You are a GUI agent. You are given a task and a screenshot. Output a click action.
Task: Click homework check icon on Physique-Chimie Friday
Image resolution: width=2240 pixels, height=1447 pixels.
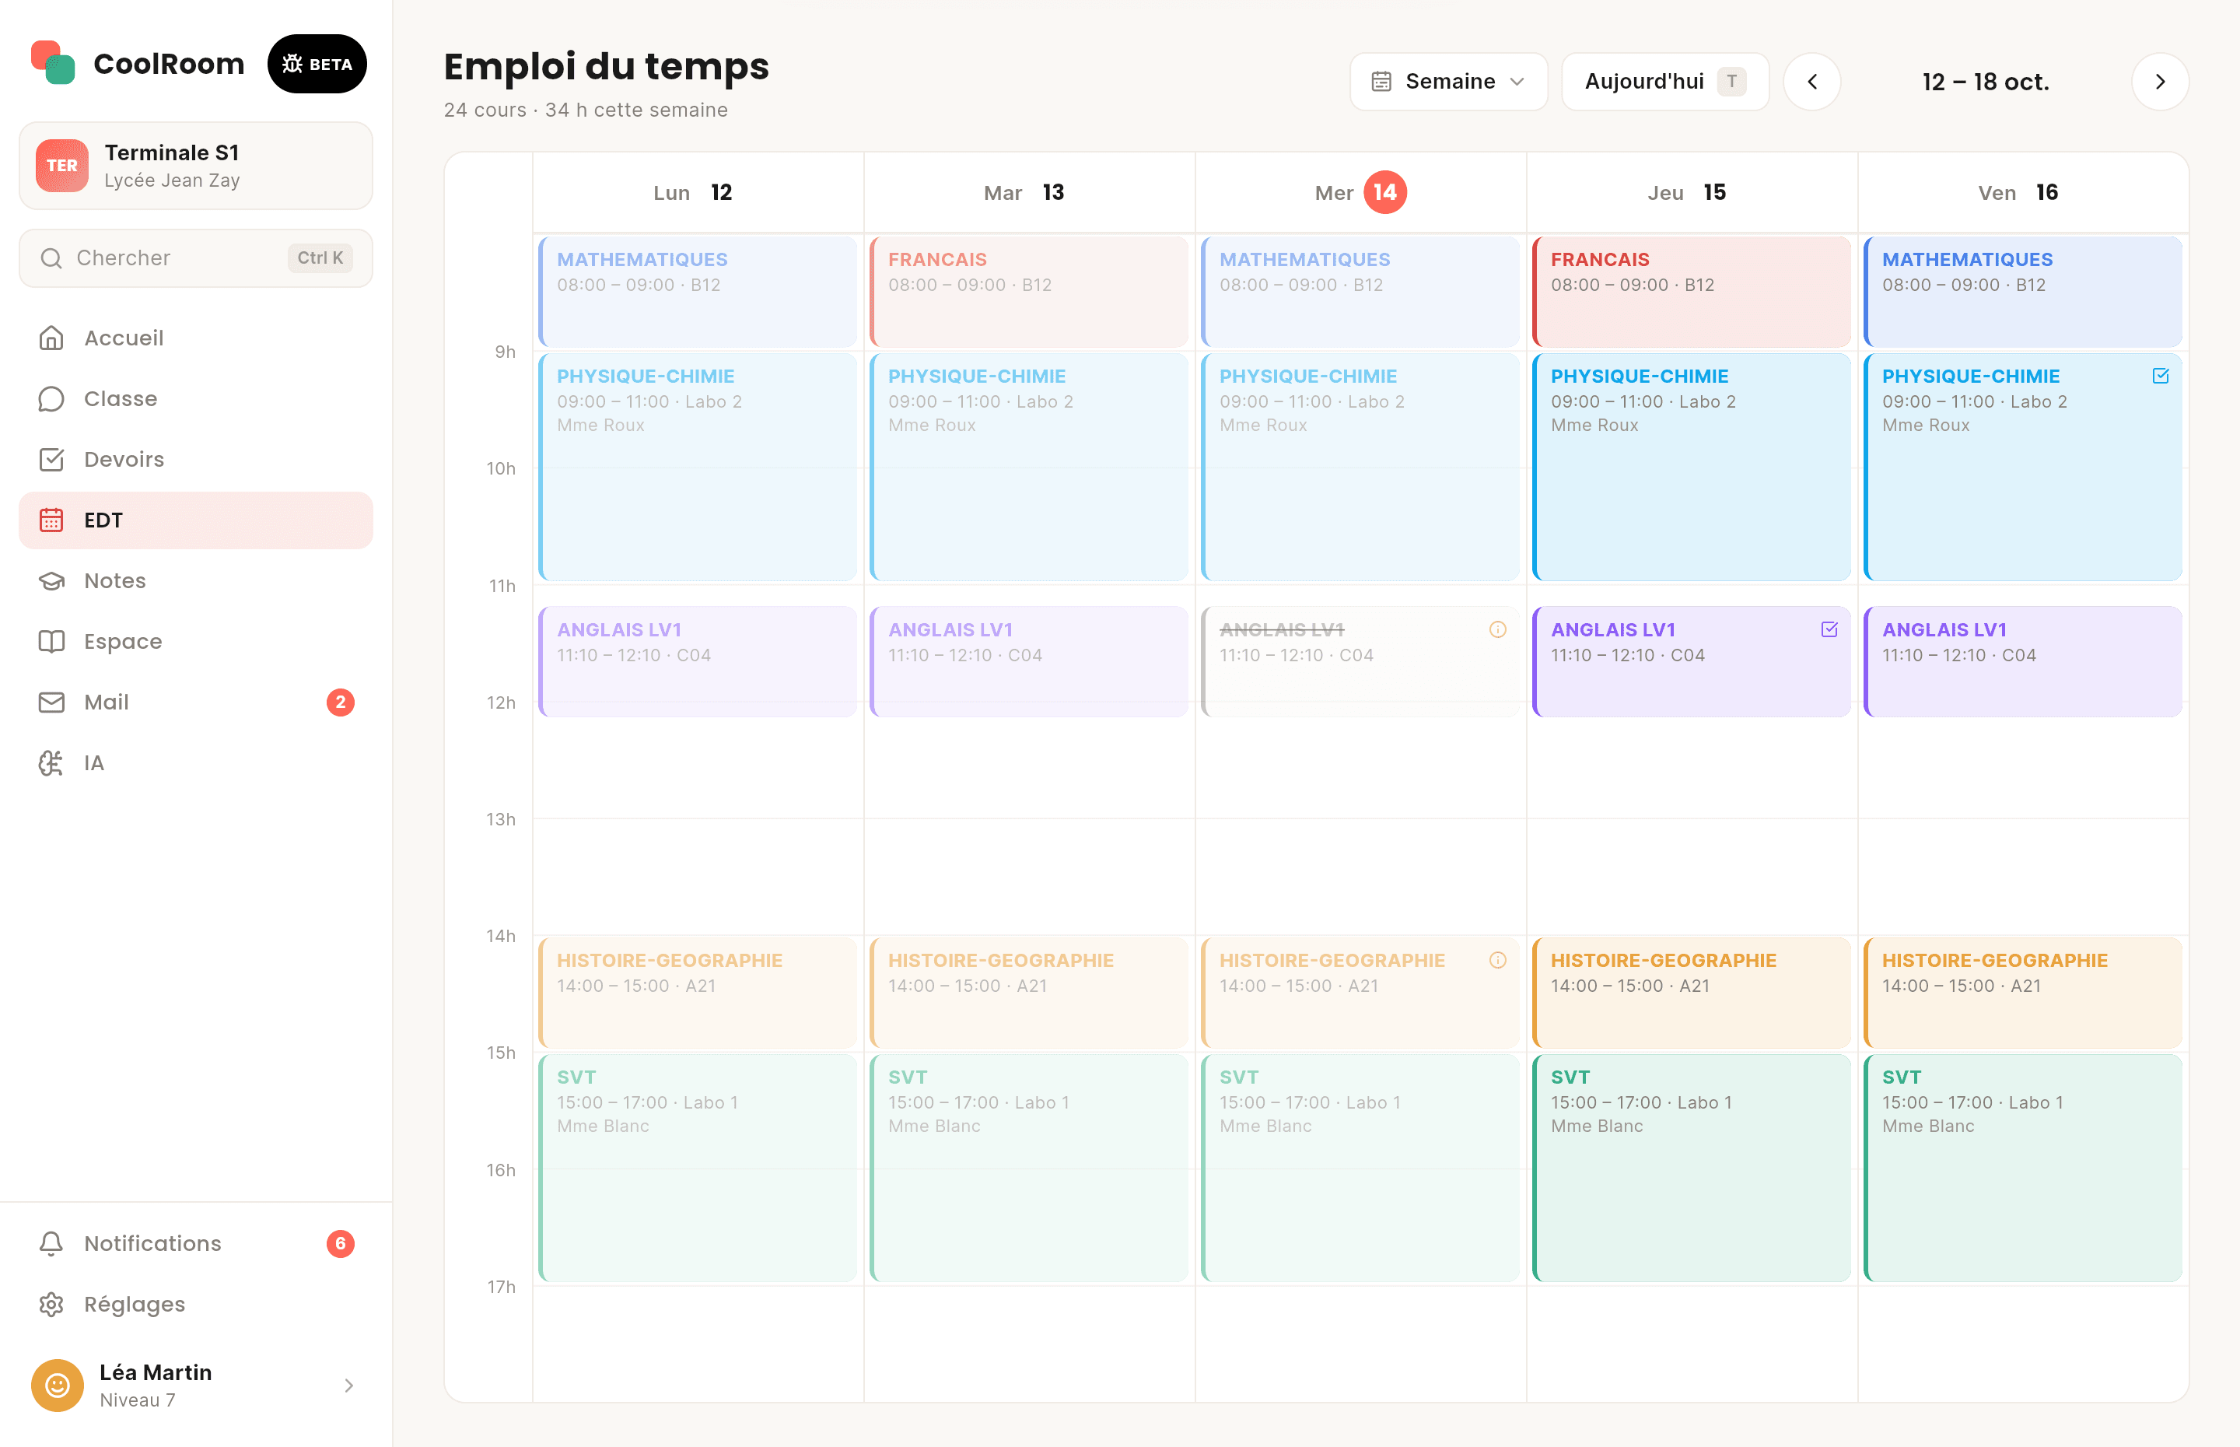coord(2160,376)
